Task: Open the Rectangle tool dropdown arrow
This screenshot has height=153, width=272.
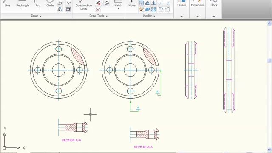Action: coord(23,8)
